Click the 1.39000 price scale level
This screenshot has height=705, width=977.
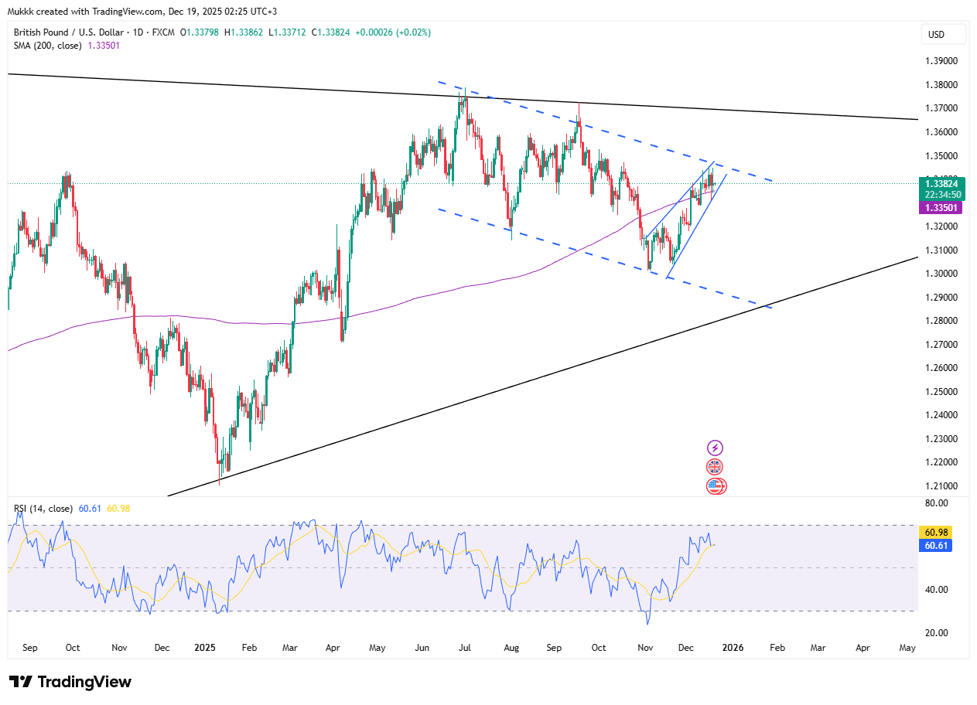(941, 61)
